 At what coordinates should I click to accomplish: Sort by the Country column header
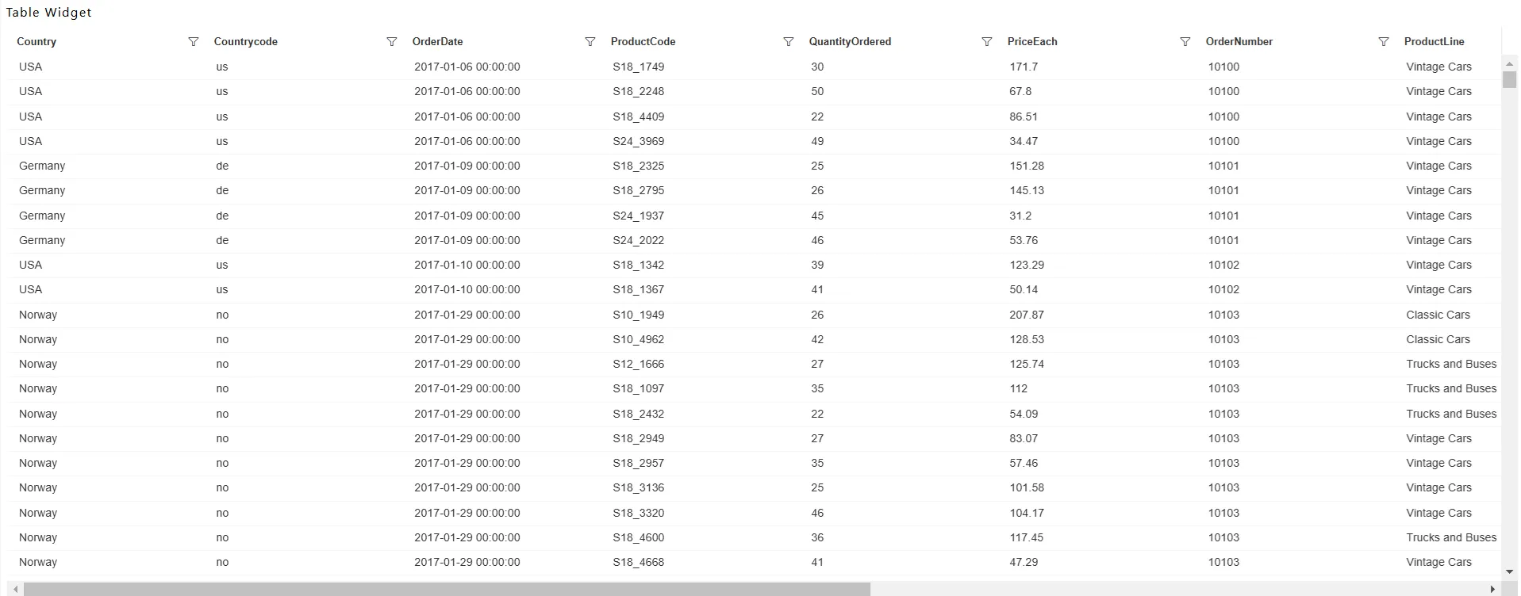click(36, 42)
